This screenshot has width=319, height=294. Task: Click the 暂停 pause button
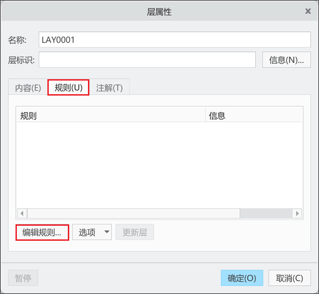pyautogui.click(x=23, y=278)
